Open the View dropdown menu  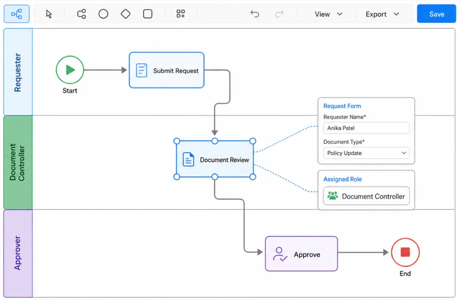(x=328, y=14)
